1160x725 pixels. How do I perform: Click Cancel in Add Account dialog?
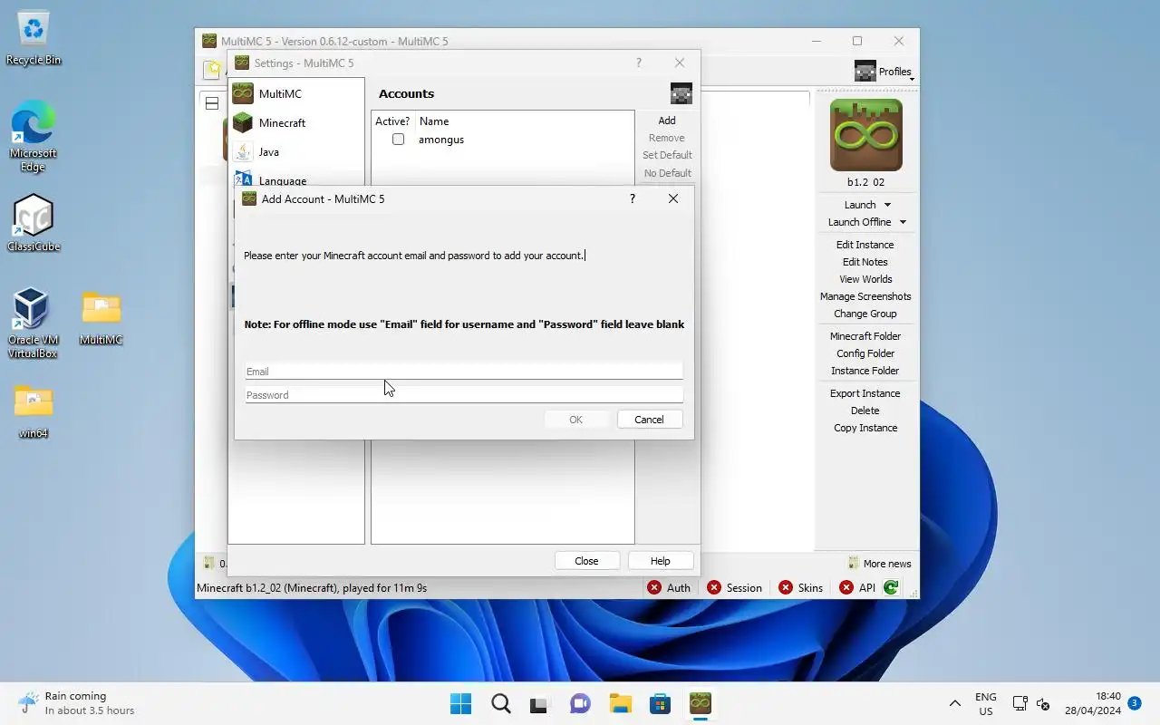point(649,420)
